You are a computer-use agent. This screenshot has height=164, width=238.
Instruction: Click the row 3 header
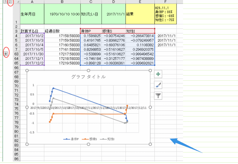(16, 31)
